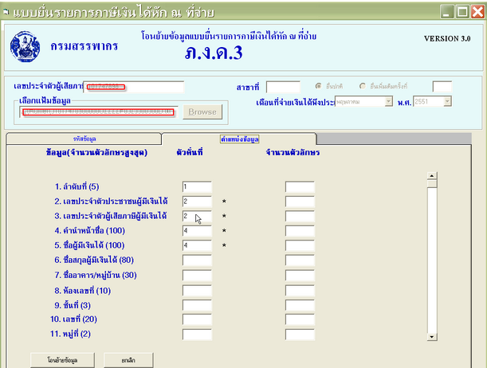
Task: Click the scrollbar up arrow
Action: (x=432, y=175)
